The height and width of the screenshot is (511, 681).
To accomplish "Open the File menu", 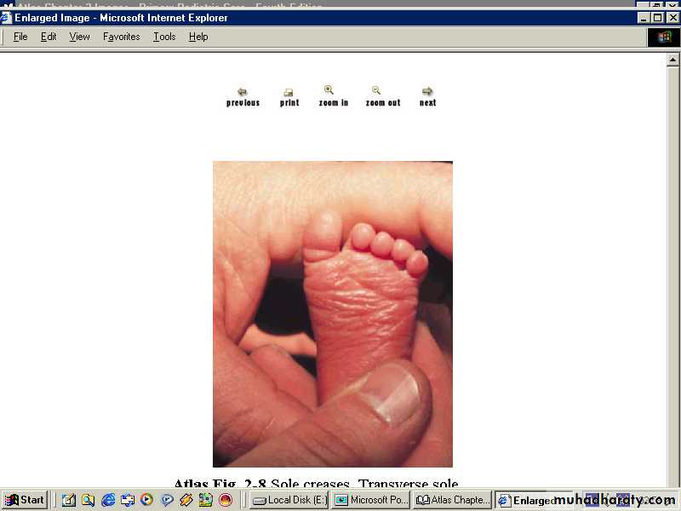I will (20, 37).
